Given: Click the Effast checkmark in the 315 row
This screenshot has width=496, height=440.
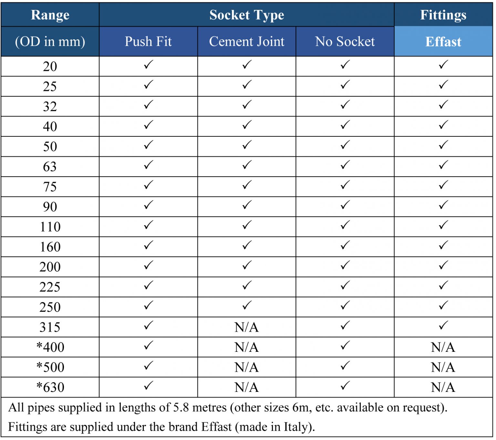Looking at the screenshot, I should 443,326.
